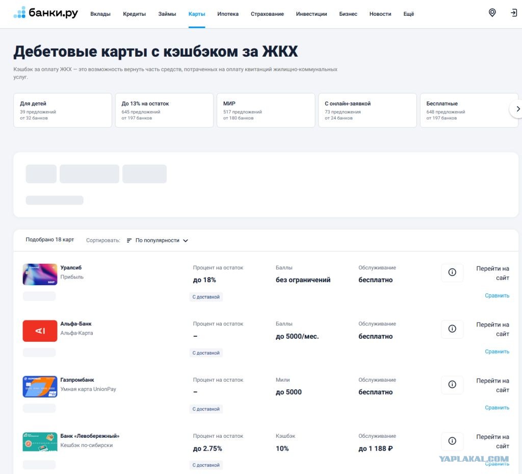Click the С доставкой tag for Альфа-Банк
Viewport: 522px width, 474px height.
coord(206,353)
